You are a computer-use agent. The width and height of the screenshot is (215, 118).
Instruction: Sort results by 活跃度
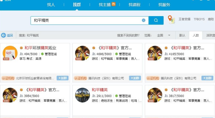(210, 35)
